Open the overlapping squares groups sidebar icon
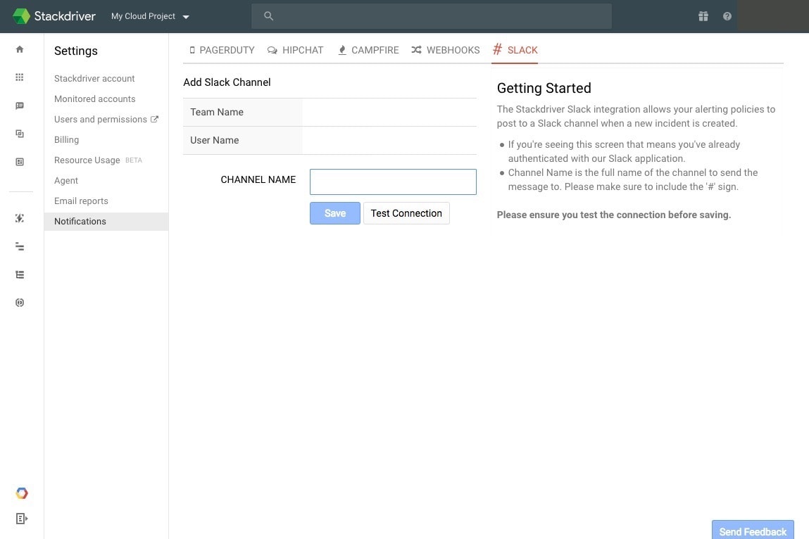This screenshot has width=809, height=539. click(x=20, y=134)
